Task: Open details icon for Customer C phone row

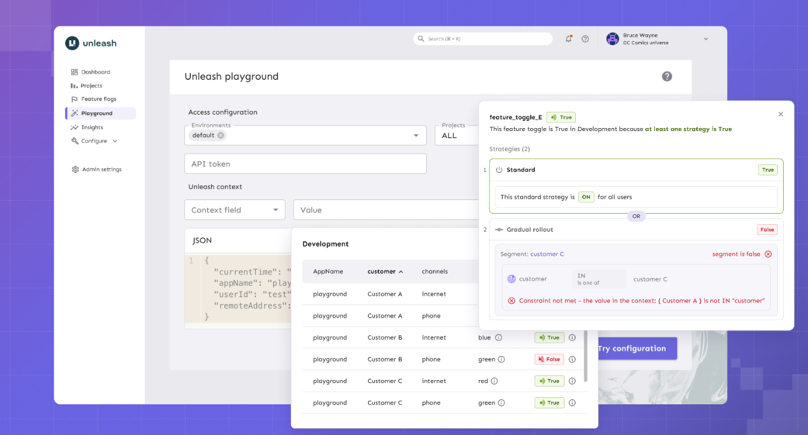Action: click(572, 403)
